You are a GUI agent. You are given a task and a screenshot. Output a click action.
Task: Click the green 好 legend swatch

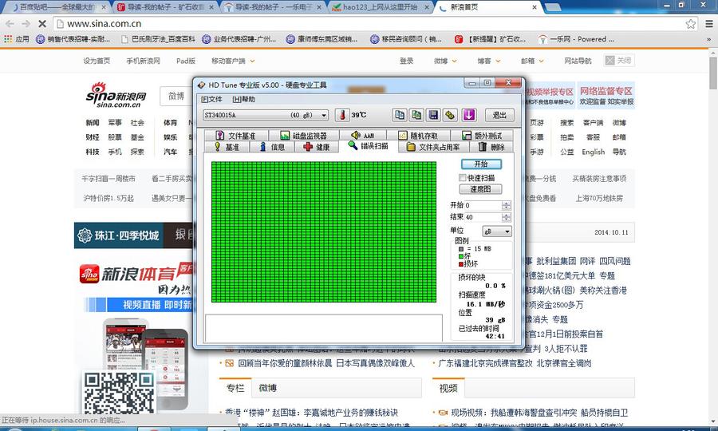pyautogui.click(x=461, y=256)
